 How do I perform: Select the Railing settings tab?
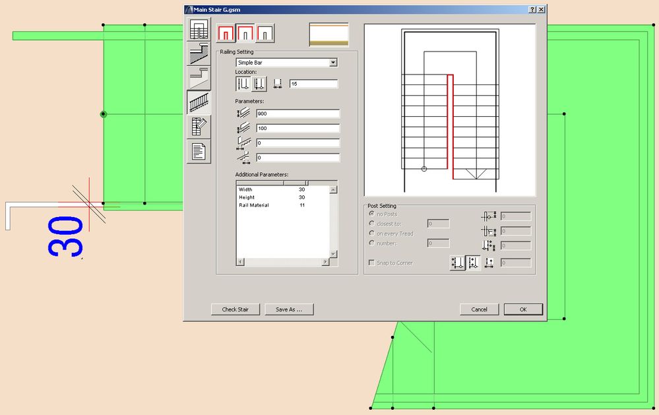click(199, 102)
